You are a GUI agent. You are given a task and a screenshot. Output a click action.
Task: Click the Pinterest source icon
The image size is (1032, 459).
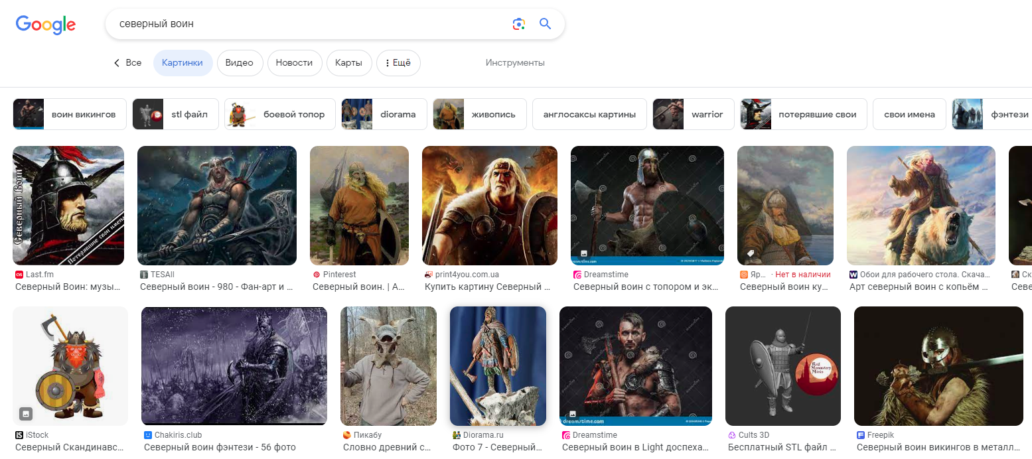tap(317, 275)
